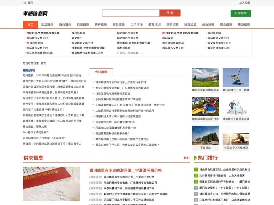This screenshot has height=205, width=274.
Task: Open 维修注塑机电路板维修工控机 item
Action: pyautogui.click(x=113, y=94)
